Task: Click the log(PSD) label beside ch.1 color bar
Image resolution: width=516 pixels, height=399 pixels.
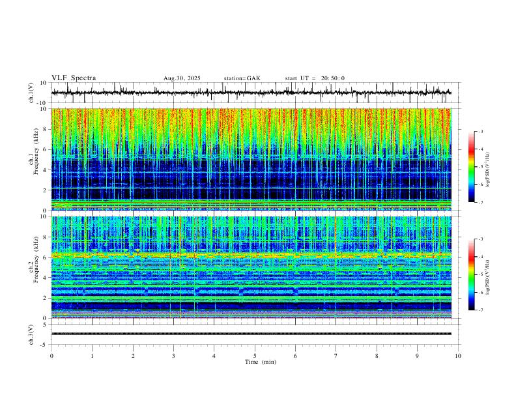Action: (x=488, y=170)
